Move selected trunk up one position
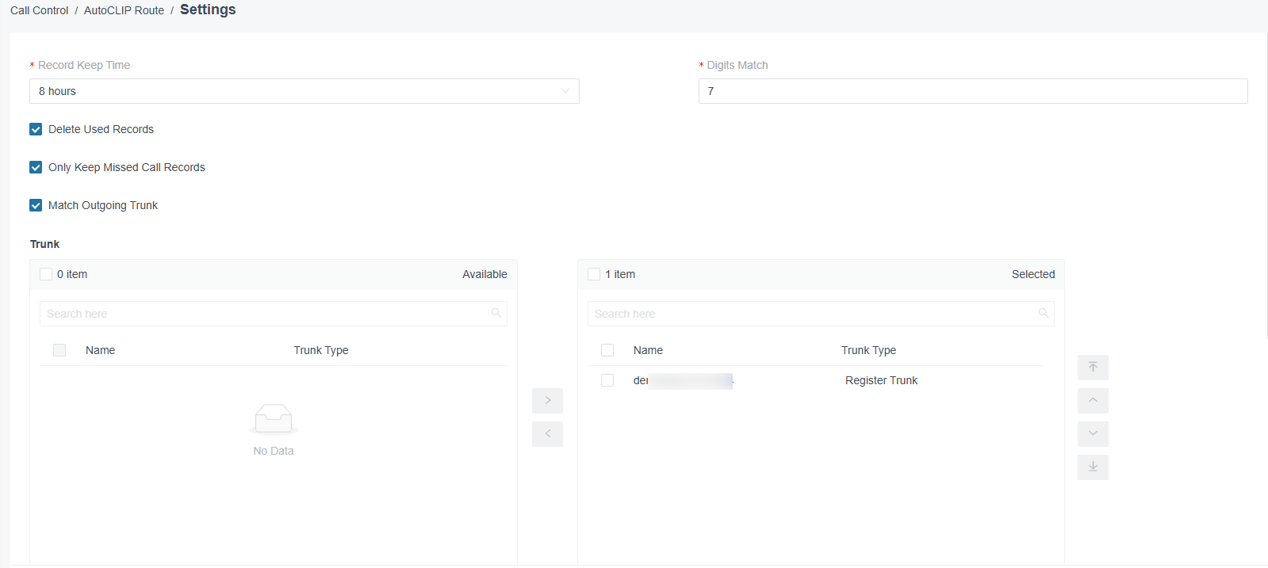This screenshot has height=568, width=1268. (x=1093, y=401)
